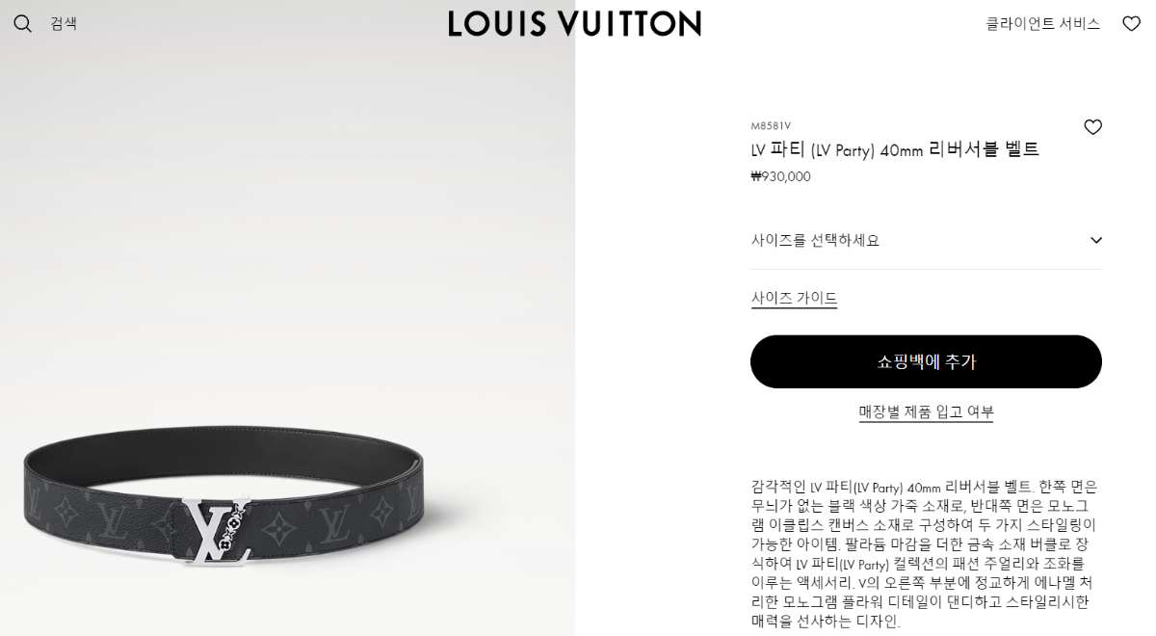Image resolution: width=1156 pixels, height=636 pixels.
Task: Click the LV 파티 리버서블 벨트 product title
Action: (895, 149)
